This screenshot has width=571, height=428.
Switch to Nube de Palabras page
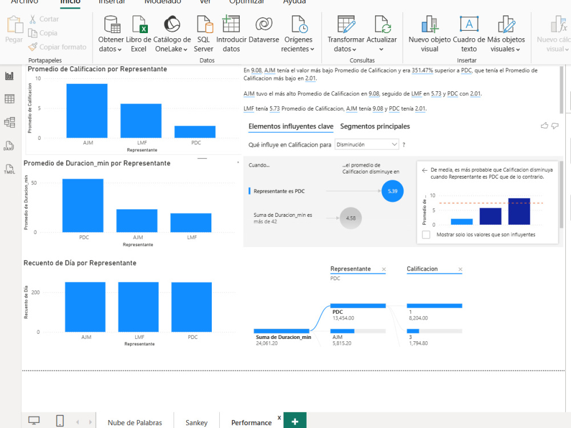[x=135, y=422]
